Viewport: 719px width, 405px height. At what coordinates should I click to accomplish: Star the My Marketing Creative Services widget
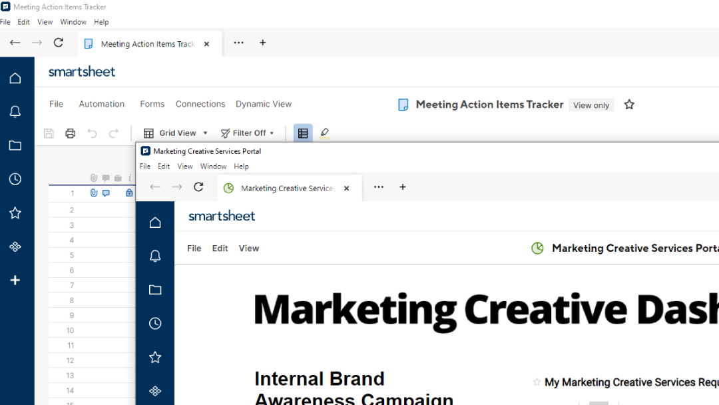pos(537,382)
